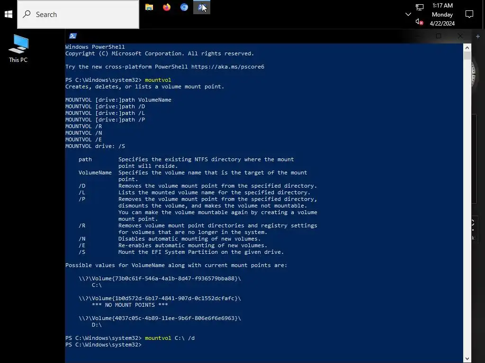
Task: Open File Explorer from the taskbar
Action: (x=149, y=7)
